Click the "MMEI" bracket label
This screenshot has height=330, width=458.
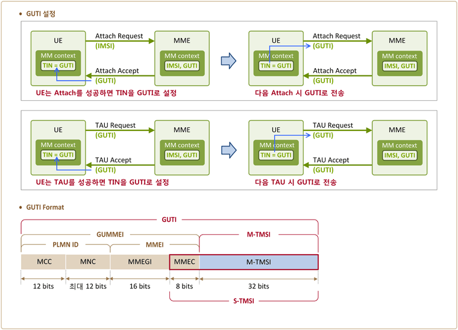click(154, 245)
